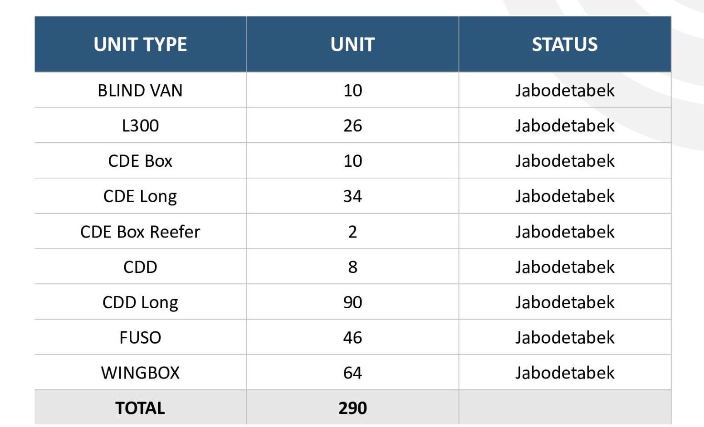This screenshot has height=427, width=704.
Task: Click the L300 unit type cell
Action: click(x=140, y=126)
